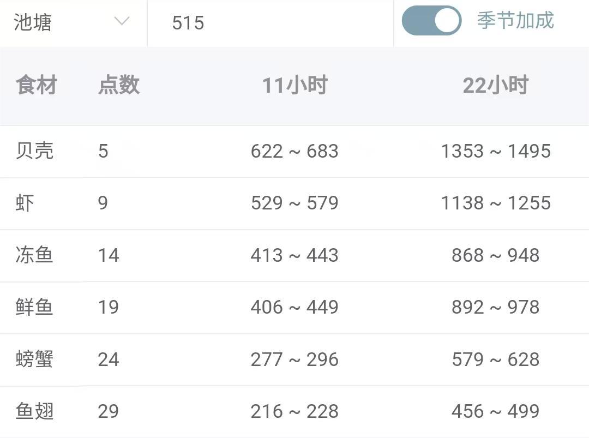Click the 22小时 column header
Image resolution: width=589 pixels, height=438 pixels.
tap(495, 85)
